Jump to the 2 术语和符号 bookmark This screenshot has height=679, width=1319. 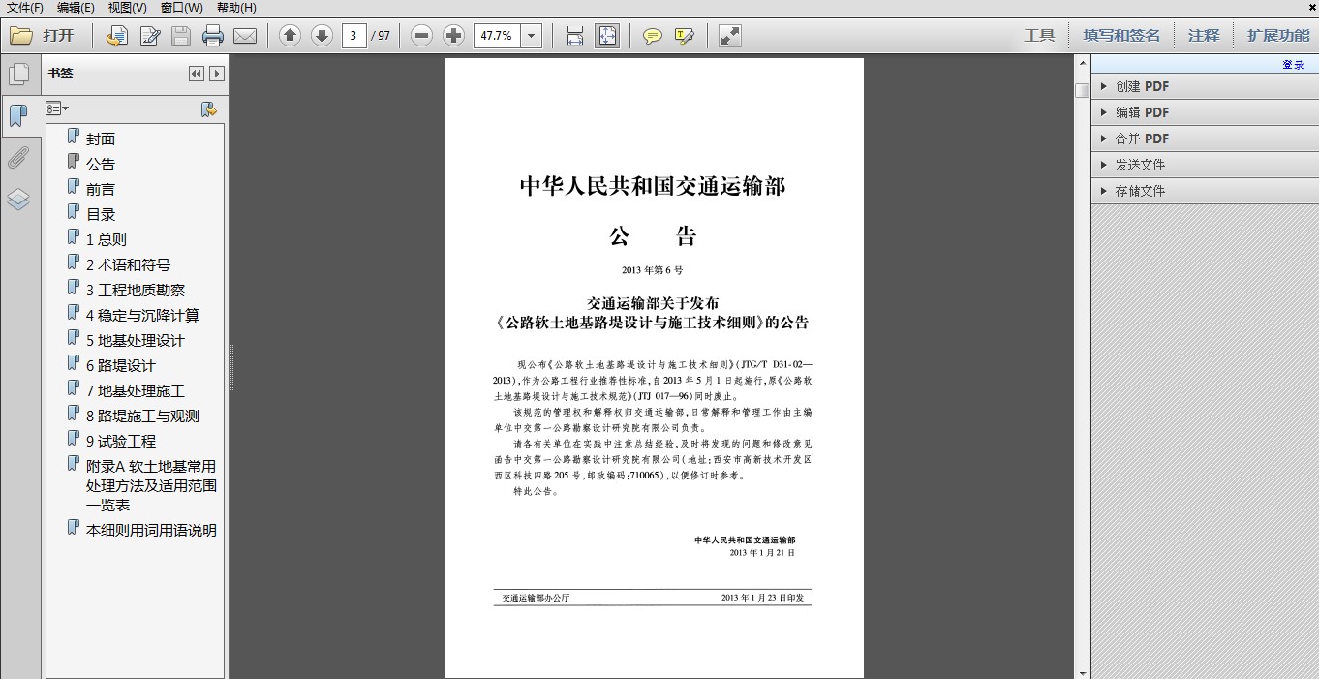click(x=128, y=264)
